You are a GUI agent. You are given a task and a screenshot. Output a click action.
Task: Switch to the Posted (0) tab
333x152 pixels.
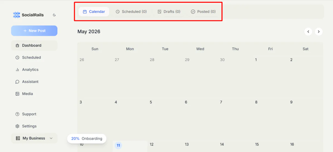point(203,12)
